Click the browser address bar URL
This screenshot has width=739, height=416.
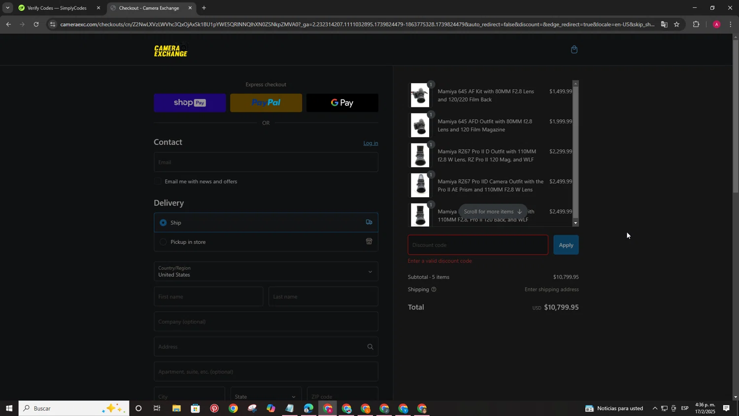pyautogui.click(x=357, y=24)
